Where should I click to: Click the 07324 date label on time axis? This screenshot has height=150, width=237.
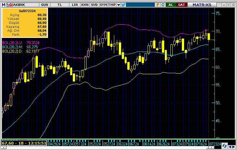[x=177, y=144]
